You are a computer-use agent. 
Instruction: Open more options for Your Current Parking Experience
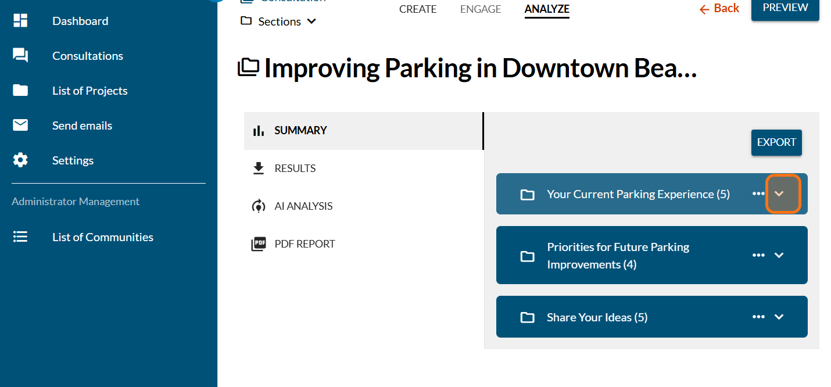tap(758, 194)
